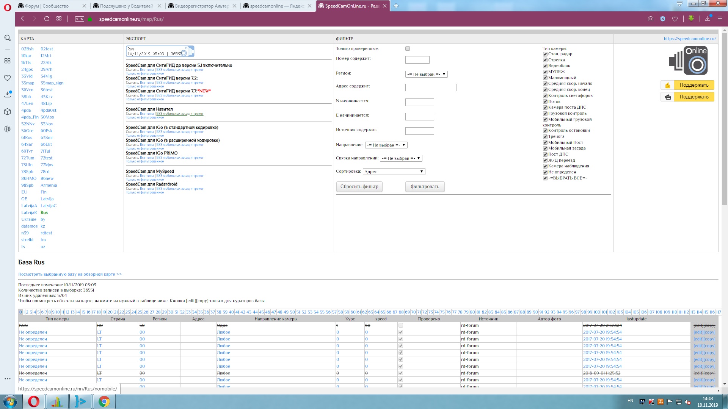
Task: Switch to the Форум | Сообщество tab
Action: point(47,6)
